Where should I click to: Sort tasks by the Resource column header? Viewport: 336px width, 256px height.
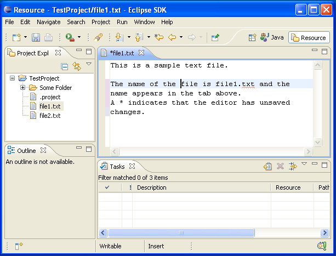[x=292, y=187]
